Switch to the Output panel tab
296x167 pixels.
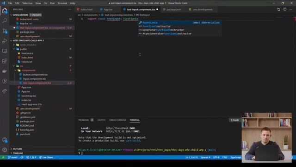[102, 120]
